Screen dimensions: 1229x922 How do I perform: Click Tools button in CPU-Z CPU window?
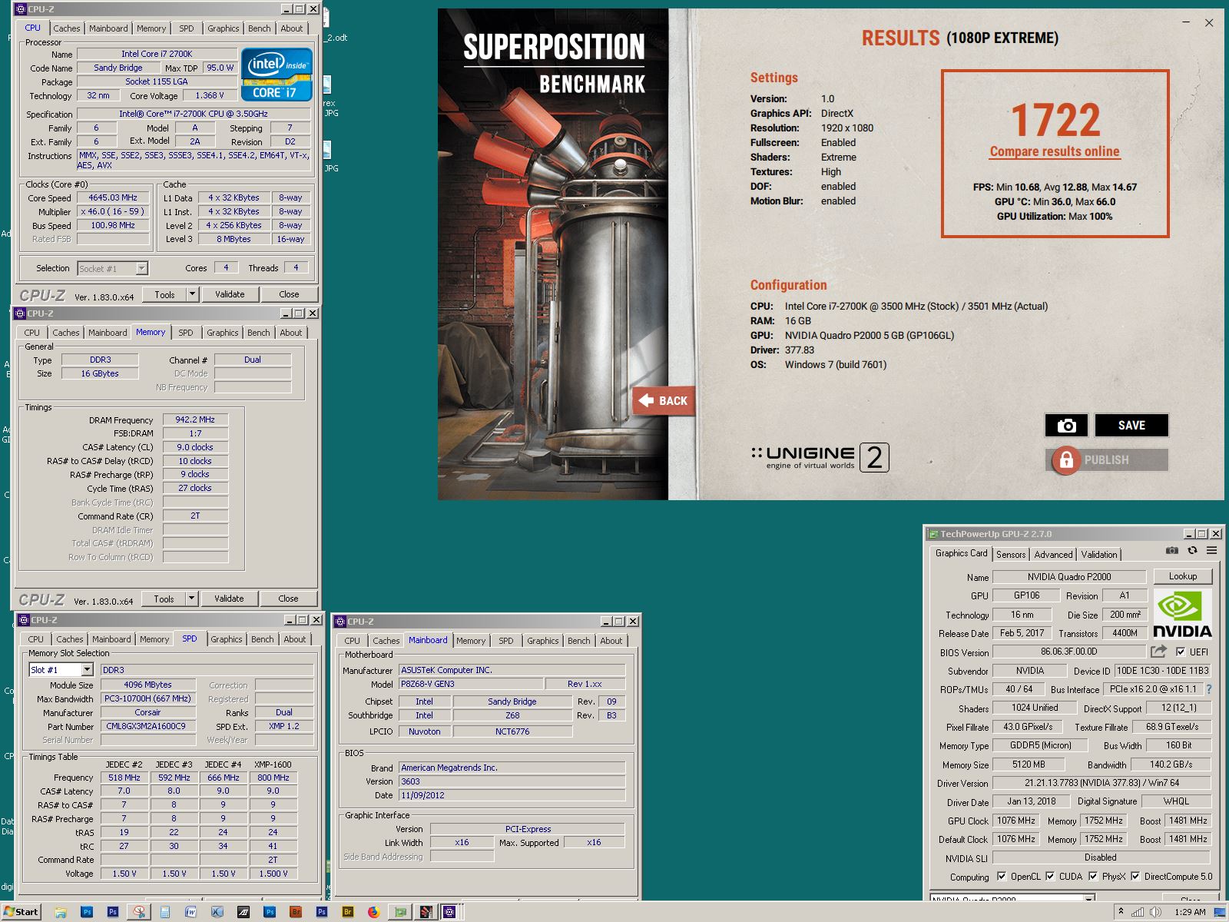[164, 294]
